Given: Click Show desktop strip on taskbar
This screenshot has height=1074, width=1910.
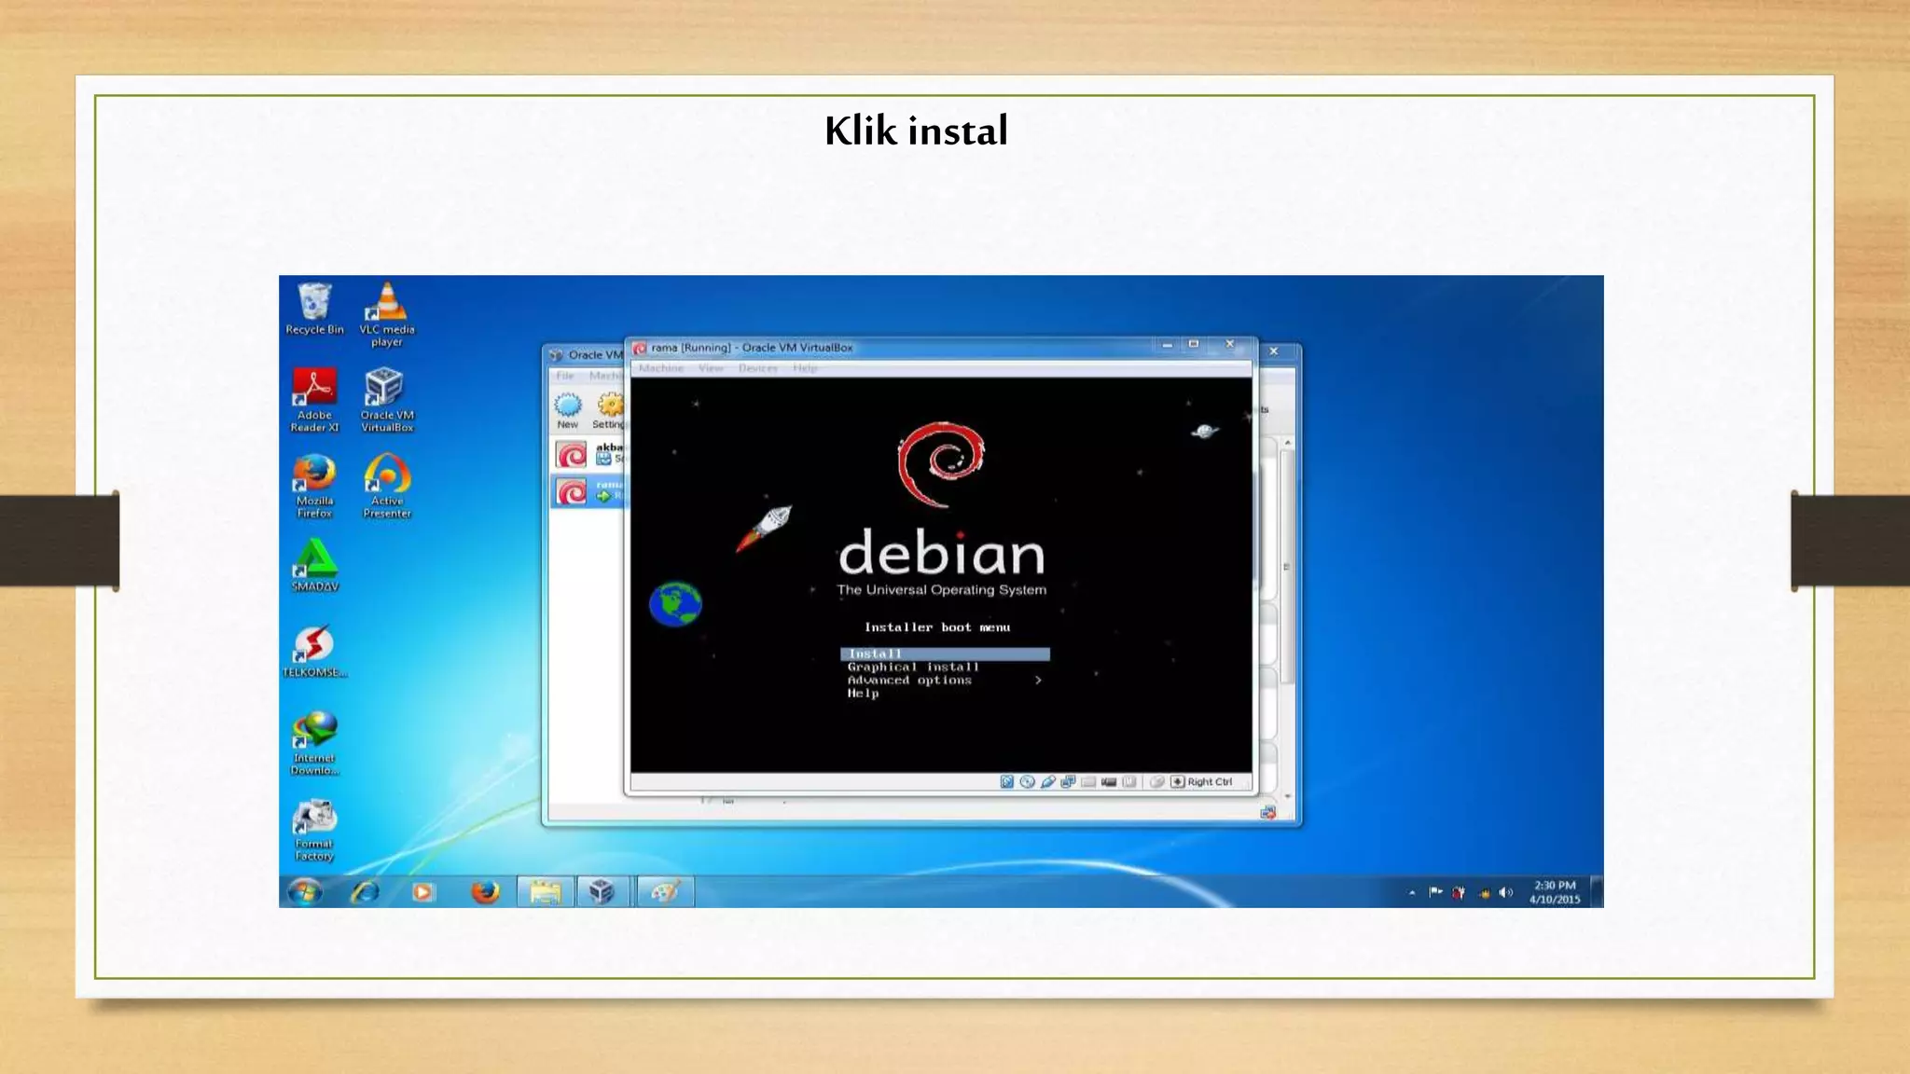Looking at the screenshot, I should [1597, 892].
